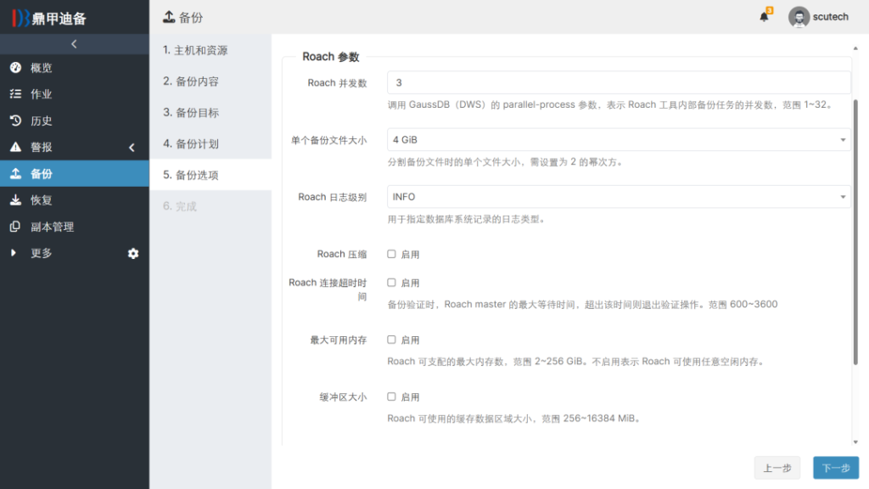Enable the Roach 压缩 checkbox
The height and width of the screenshot is (489, 869).
[392, 254]
